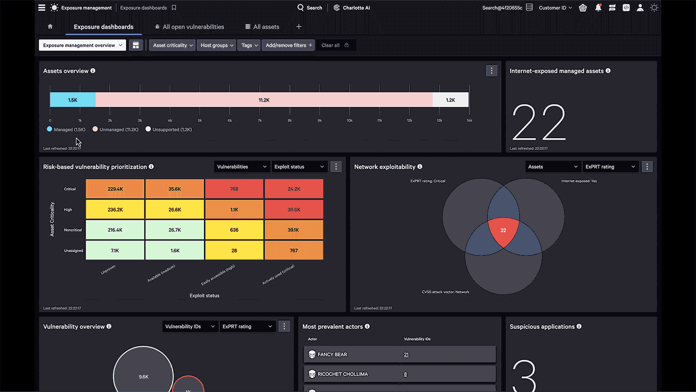Click the server stack icon near Search@4f20655c
696x392 pixels.
click(529, 7)
